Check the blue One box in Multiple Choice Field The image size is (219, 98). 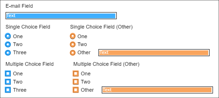(8, 73)
